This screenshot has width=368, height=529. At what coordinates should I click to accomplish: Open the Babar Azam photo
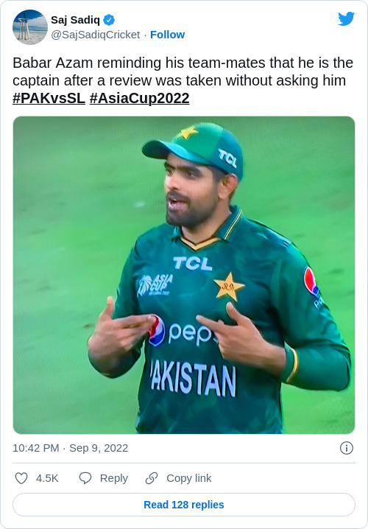point(184,275)
